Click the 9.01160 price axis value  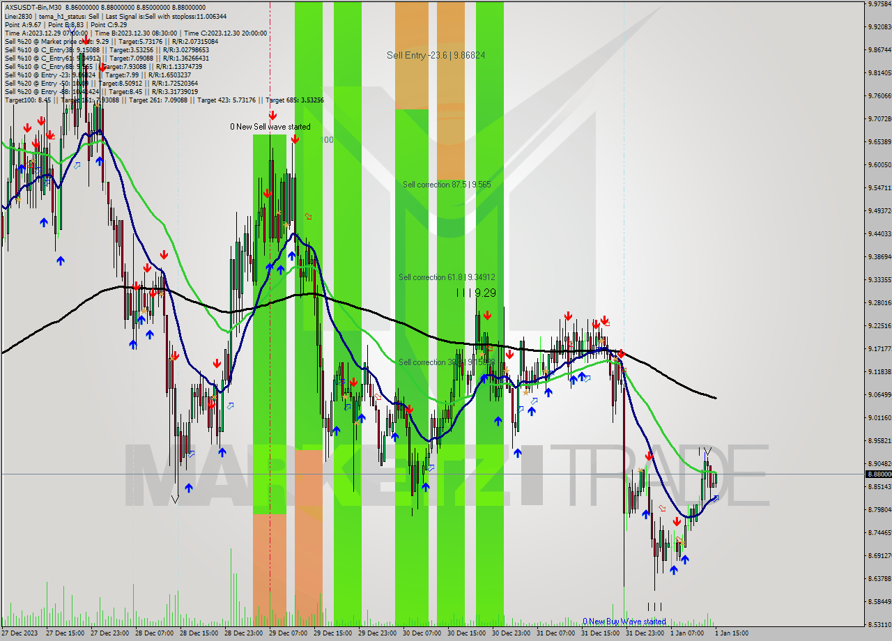(x=879, y=417)
